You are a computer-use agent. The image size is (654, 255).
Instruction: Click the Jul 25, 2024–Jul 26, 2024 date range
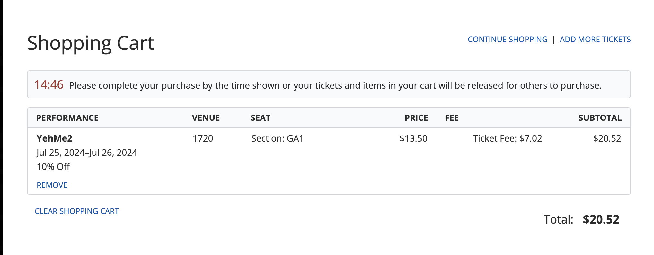[87, 153]
